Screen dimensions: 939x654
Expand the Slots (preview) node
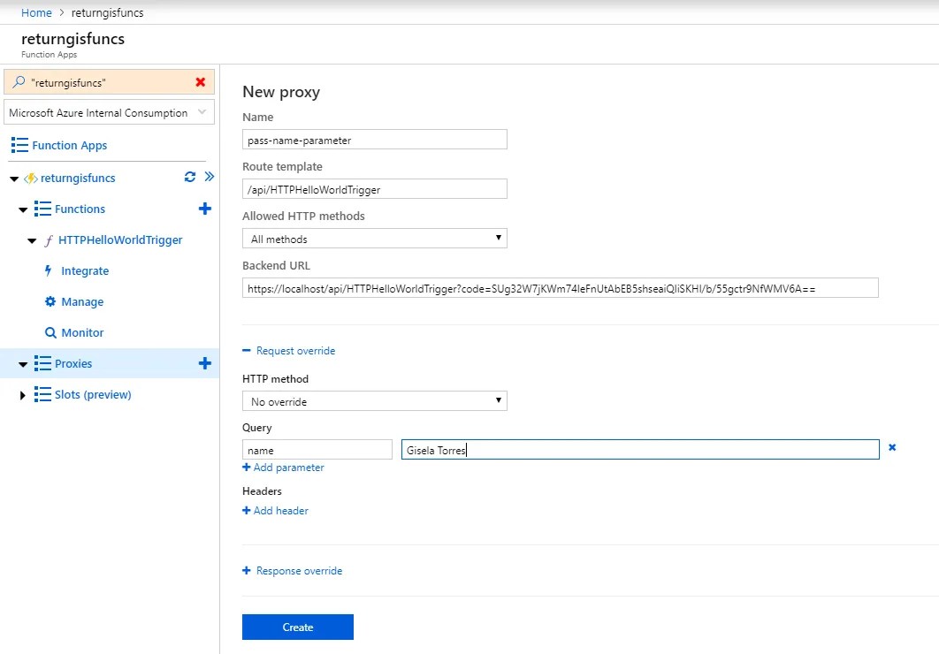point(23,395)
